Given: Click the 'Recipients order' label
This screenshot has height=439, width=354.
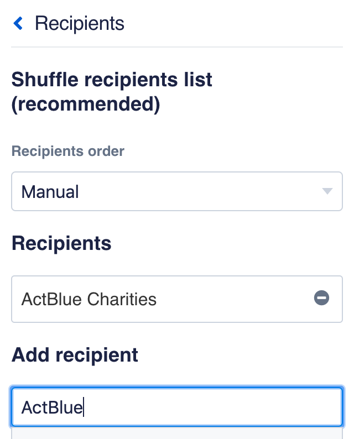Looking at the screenshot, I should (68, 150).
